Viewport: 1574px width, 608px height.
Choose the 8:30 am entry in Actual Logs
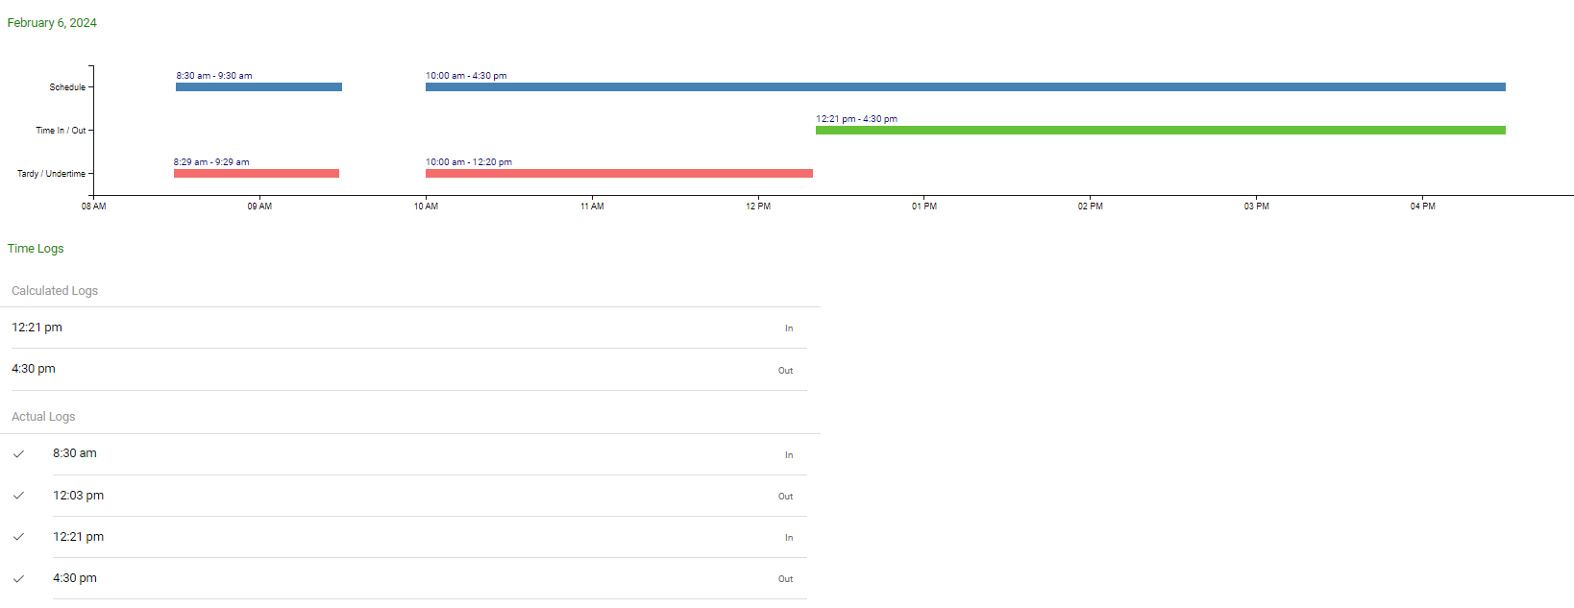coord(75,453)
